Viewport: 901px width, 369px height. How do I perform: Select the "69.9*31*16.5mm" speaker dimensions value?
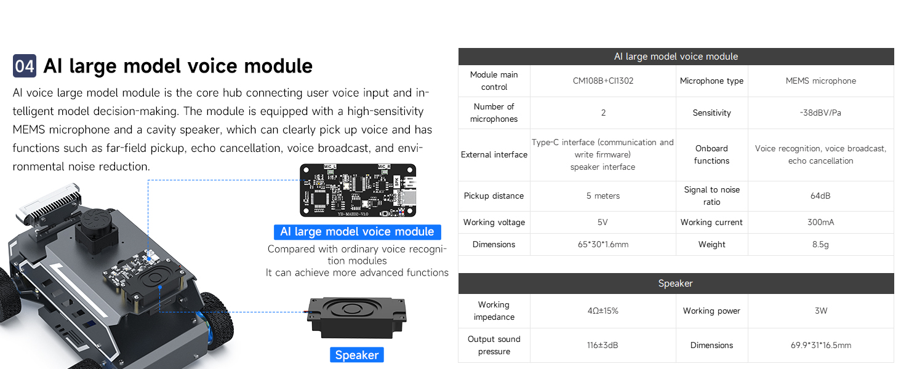click(x=821, y=346)
